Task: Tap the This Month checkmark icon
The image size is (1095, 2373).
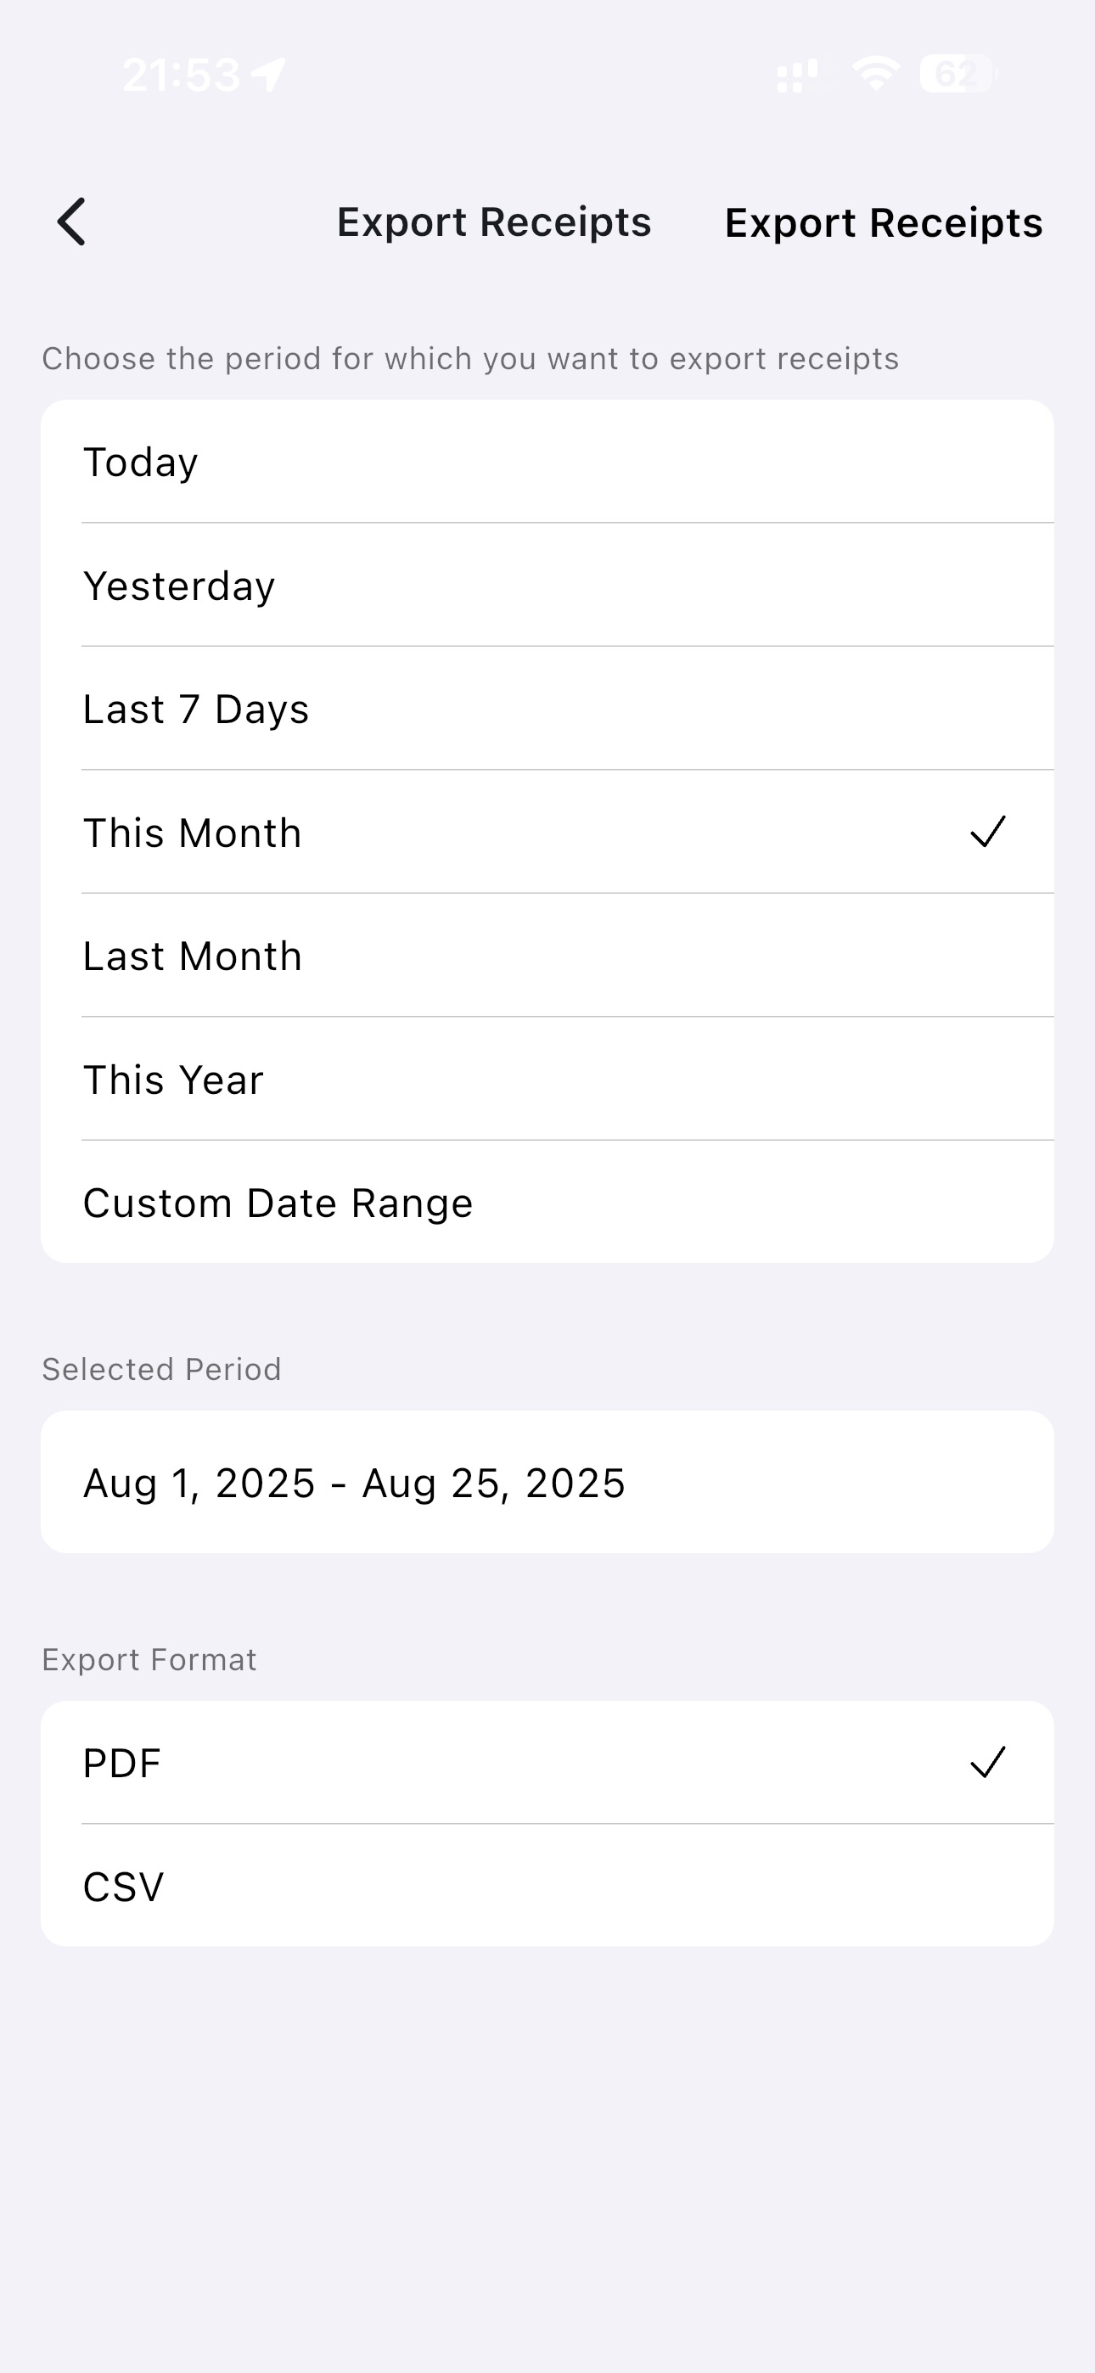Action: pyautogui.click(x=987, y=832)
